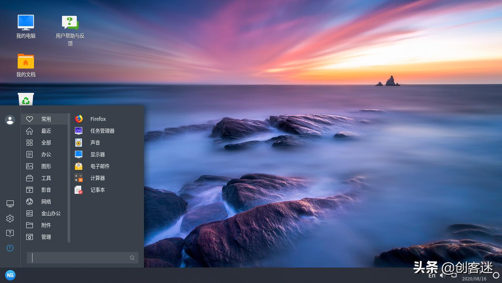Open the 金山办公 category
This screenshot has height=283, width=502.
[x=51, y=213]
